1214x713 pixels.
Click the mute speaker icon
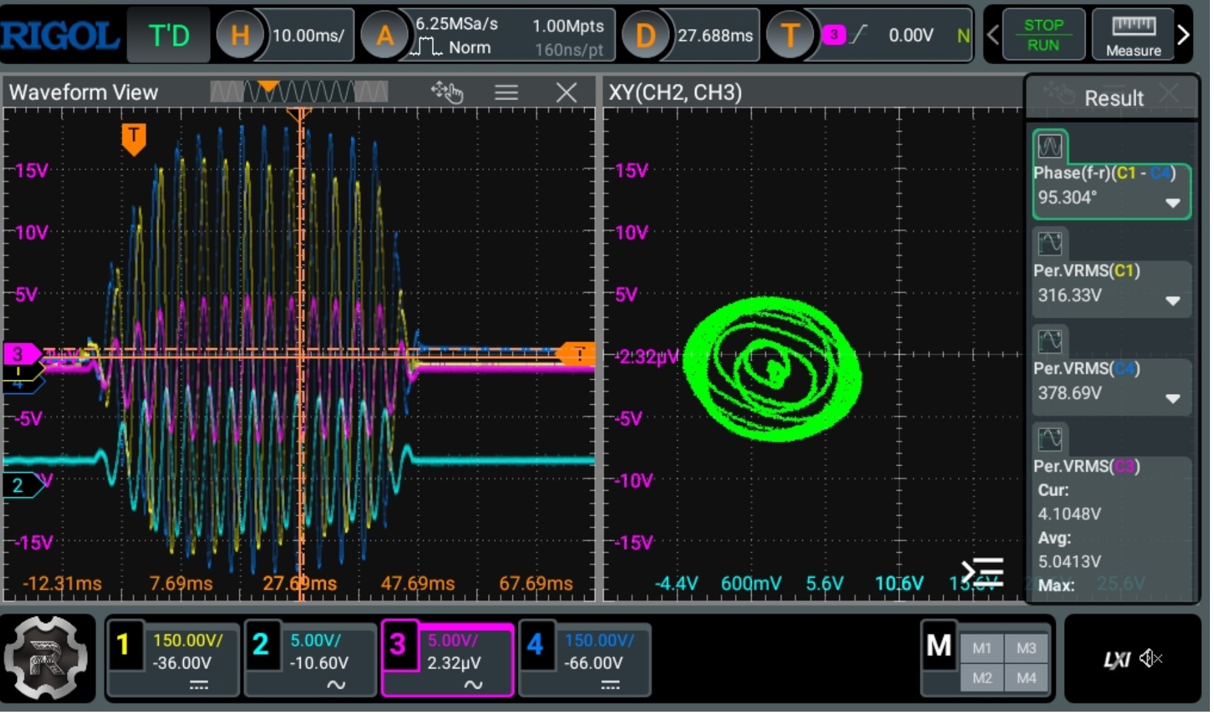[x=1150, y=658]
